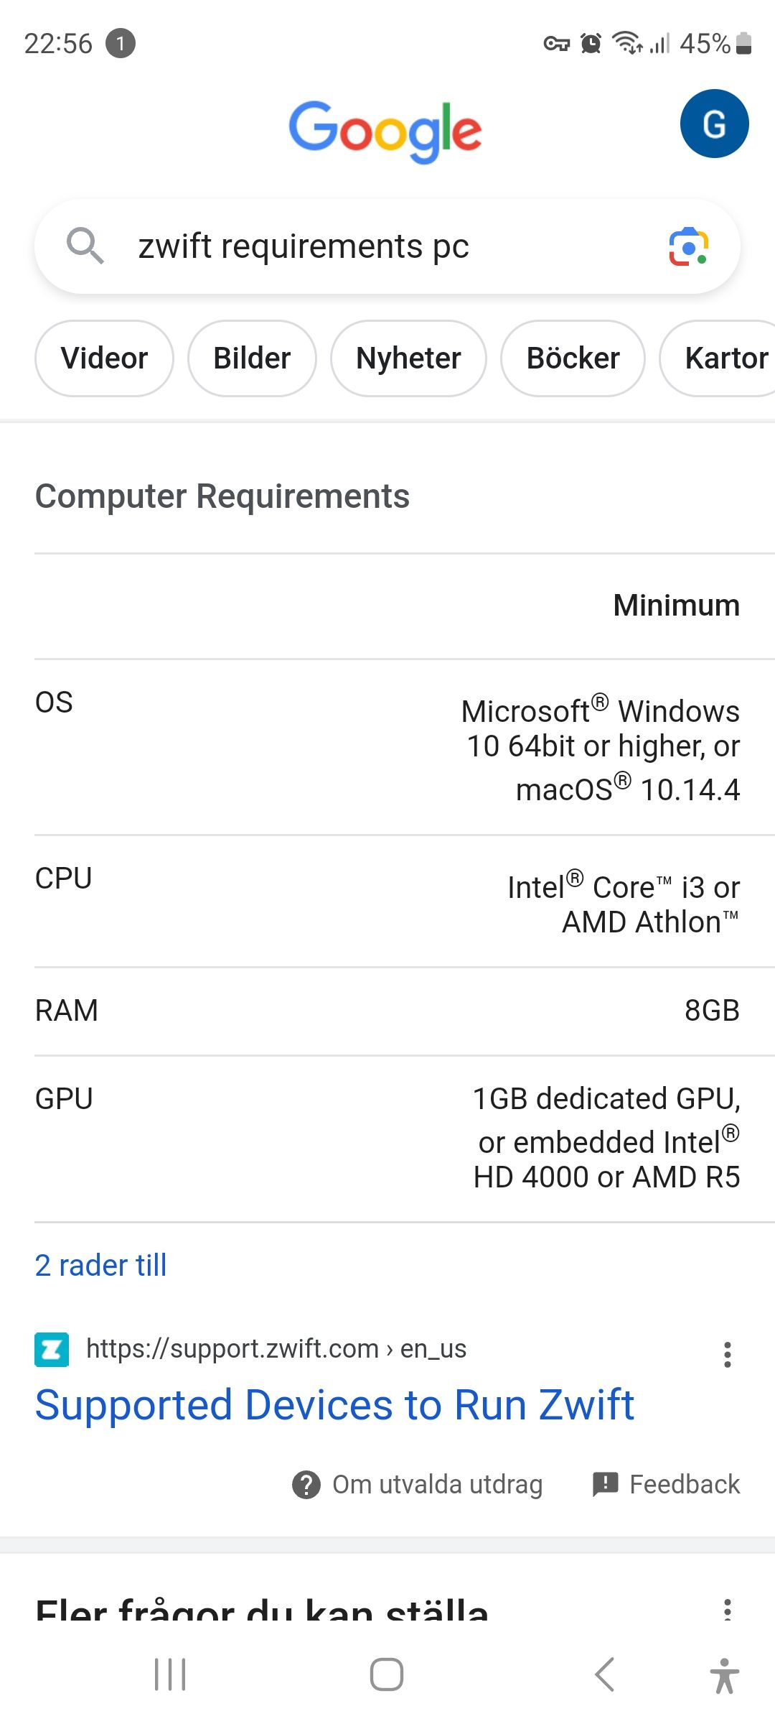The height and width of the screenshot is (1724, 775).
Task: Open Supported Devices to Run Zwift link
Action: pyautogui.click(x=334, y=1405)
